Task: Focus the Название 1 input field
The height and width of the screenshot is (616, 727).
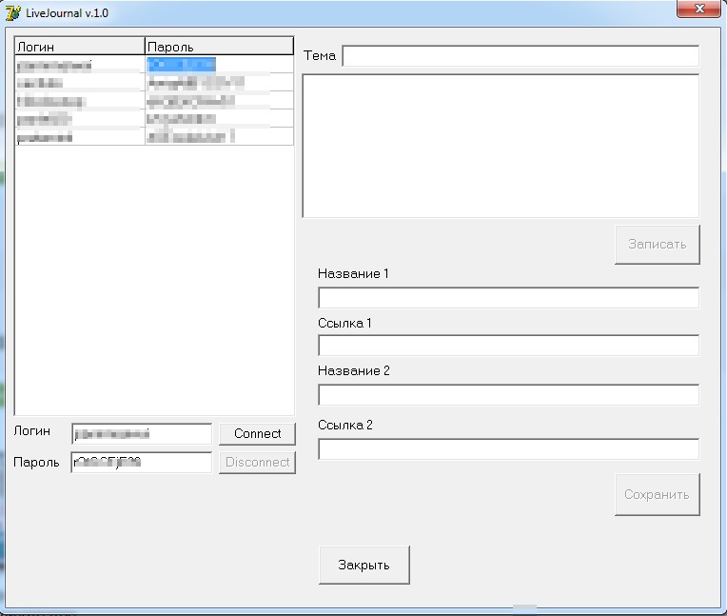Action: [509, 297]
